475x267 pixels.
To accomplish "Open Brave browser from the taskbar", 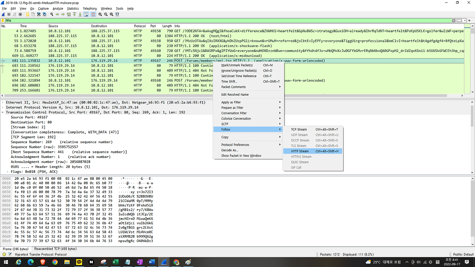I will [43, 262].
